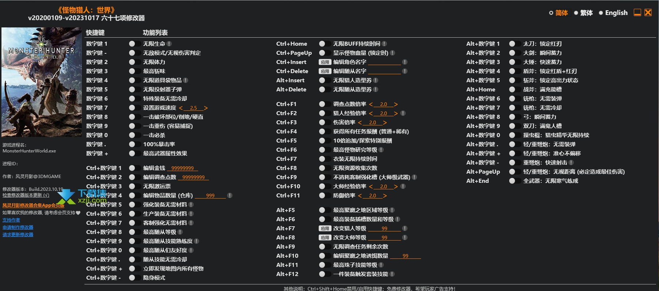
Task: Enable 全武器: 无限寒气练成 toggle
Action: pos(514,181)
